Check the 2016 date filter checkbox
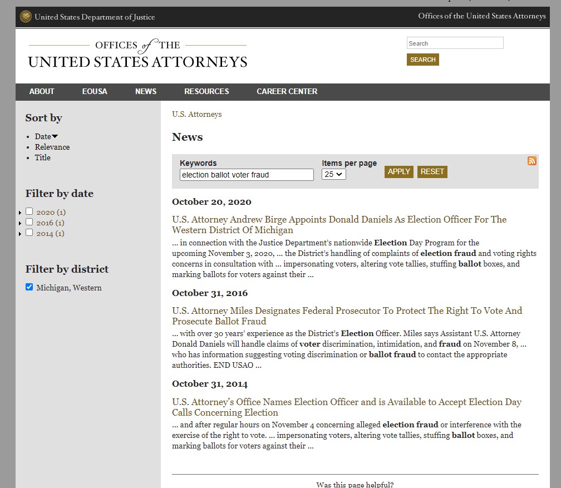 pos(29,222)
